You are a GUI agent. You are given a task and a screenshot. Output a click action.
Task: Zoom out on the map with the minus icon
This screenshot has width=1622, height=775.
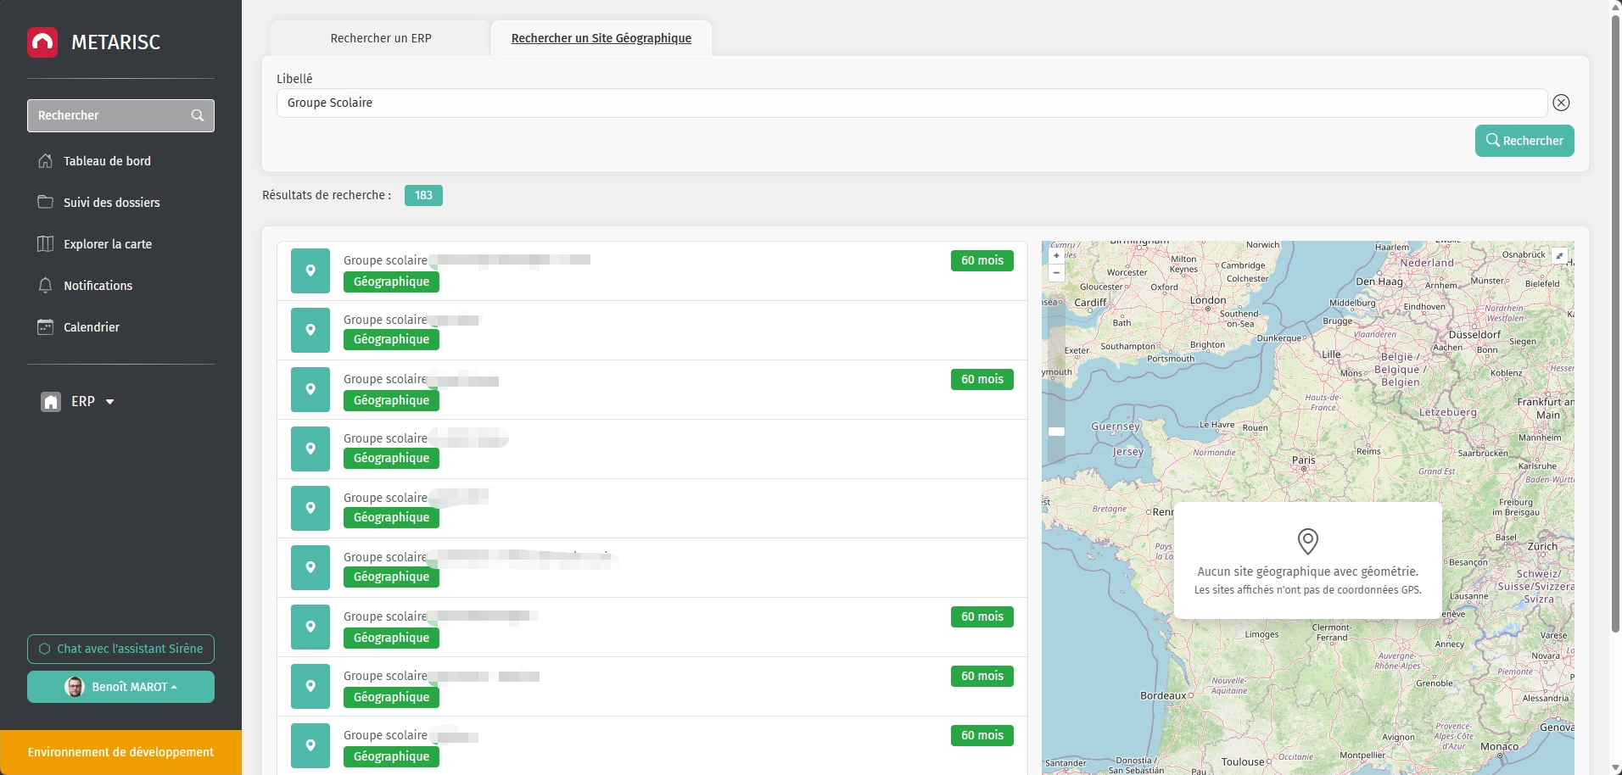pos(1055,272)
